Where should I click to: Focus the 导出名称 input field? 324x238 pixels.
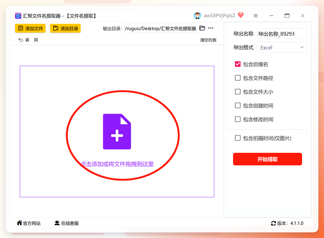(x=281, y=34)
